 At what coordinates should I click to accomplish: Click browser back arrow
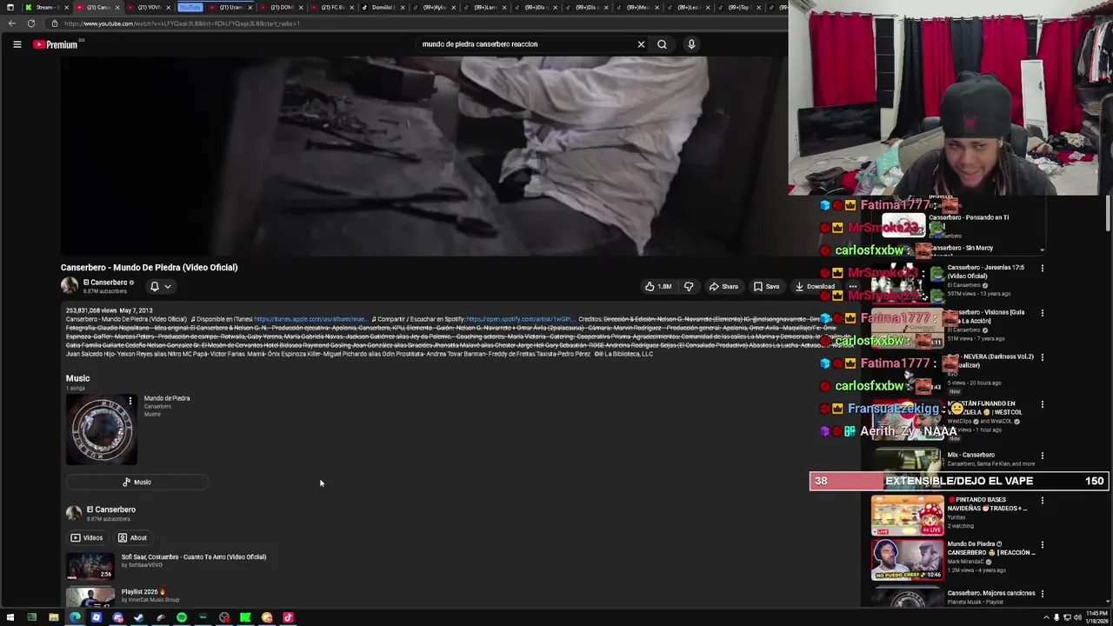pos(12,23)
